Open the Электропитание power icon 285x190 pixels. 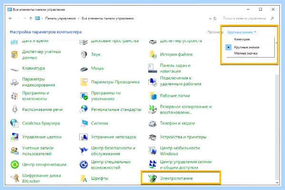point(152,178)
